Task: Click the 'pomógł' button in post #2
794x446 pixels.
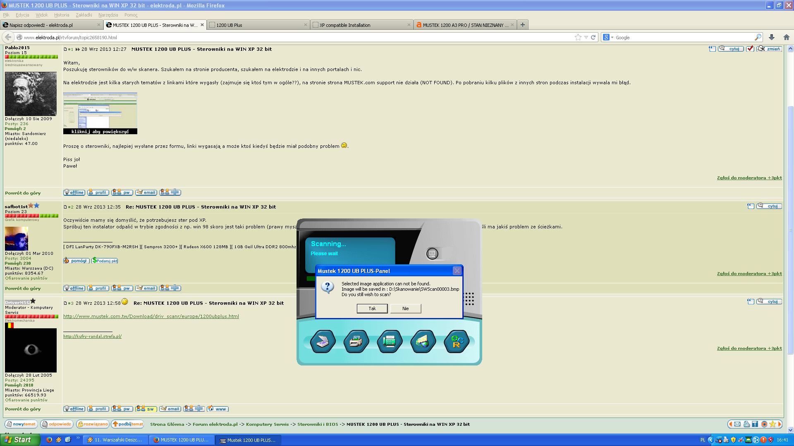Action: point(76,261)
